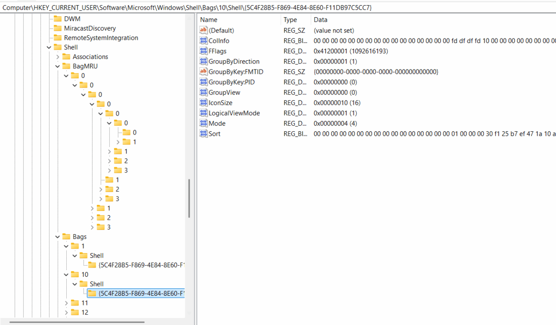
Task: Expand key 11 under Bags
Action: tap(67, 303)
